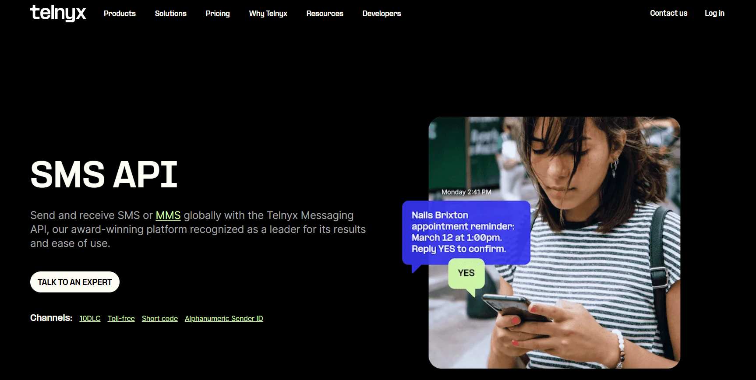Click the Contact us link
Image resolution: width=756 pixels, height=380 pixels.
[669, 13]
